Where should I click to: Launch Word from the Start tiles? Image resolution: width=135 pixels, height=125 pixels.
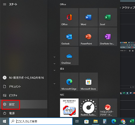pyautogui.click(x=89, y=17)
